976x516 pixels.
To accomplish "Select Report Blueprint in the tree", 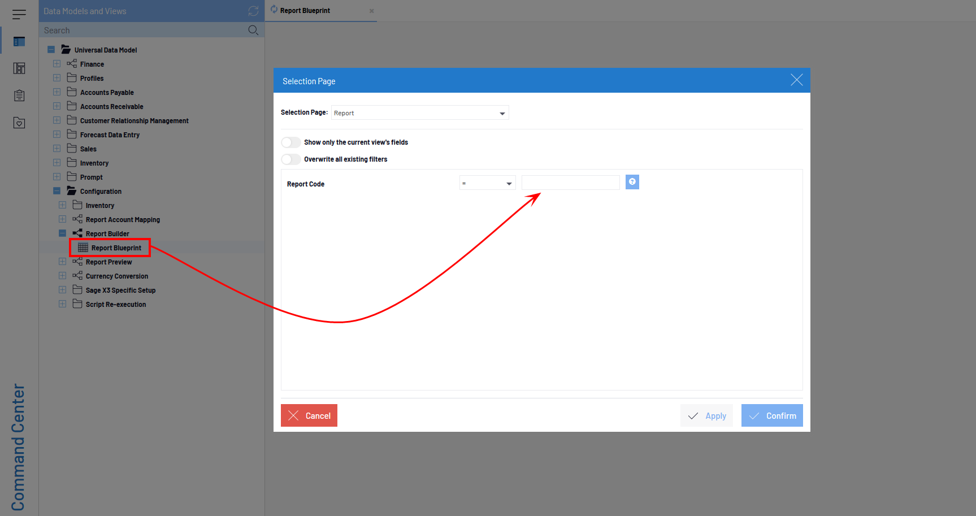I will [116, 248].
